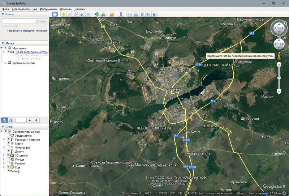Uncheck the Границы и названия layer
This screenshot has width=289, height=196.
point(8,139)
